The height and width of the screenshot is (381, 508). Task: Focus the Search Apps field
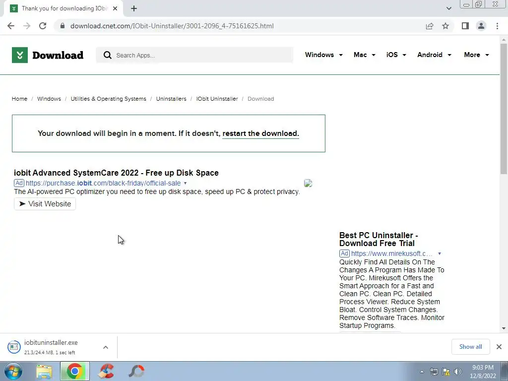194,55
